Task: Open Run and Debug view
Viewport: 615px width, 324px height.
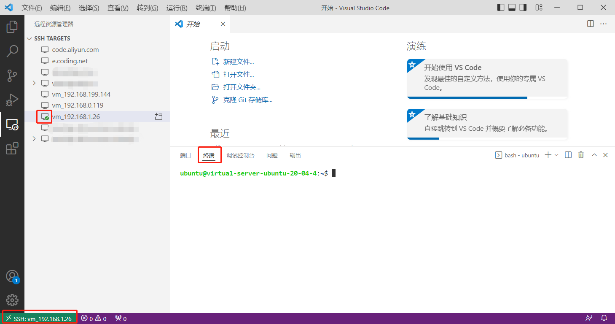Action: coord(12,100)
